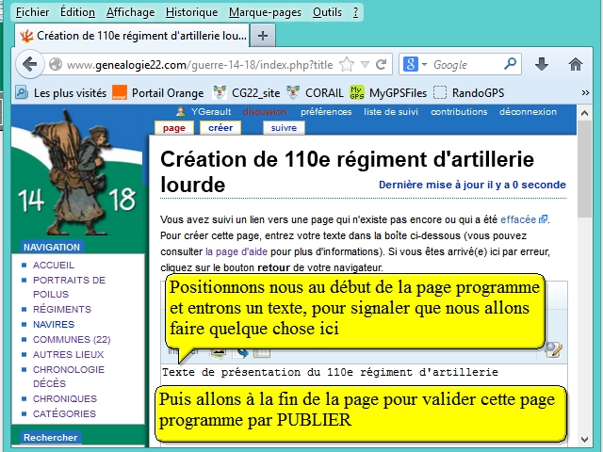
Task: Open the ? help menu
Action: pos(355,12)
